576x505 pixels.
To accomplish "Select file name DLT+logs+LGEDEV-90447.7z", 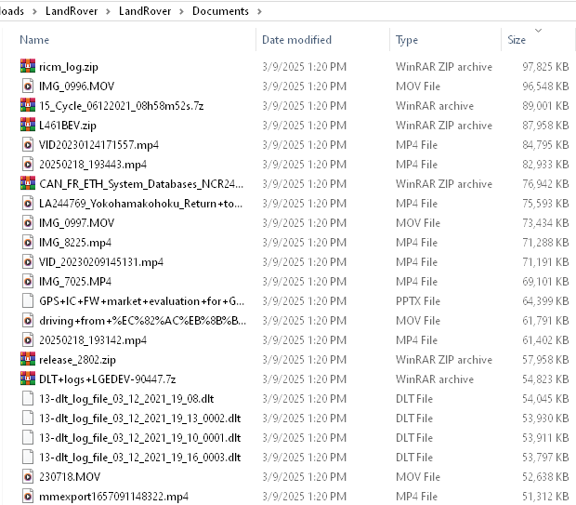I will 107,379.
